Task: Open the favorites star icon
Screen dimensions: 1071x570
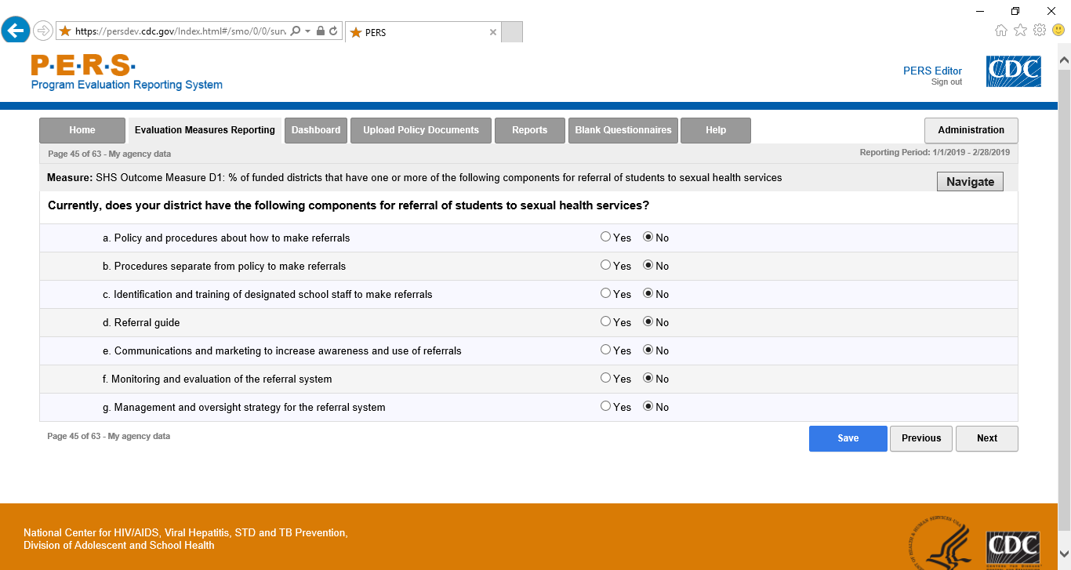Action: pos(1020,31)
